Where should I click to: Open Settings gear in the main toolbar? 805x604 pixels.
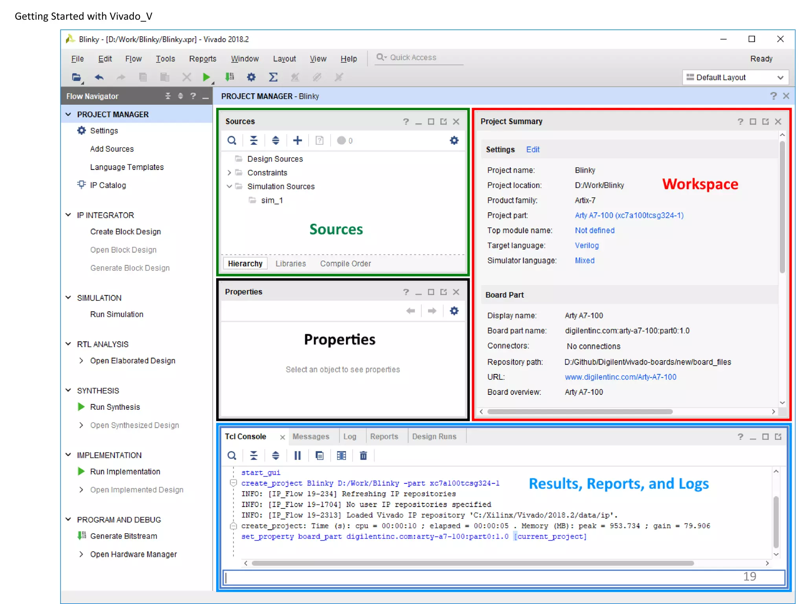click(251, 77)
